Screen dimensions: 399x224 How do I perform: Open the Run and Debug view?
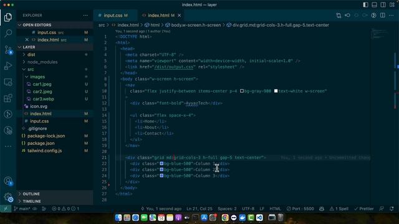[8, 66]
